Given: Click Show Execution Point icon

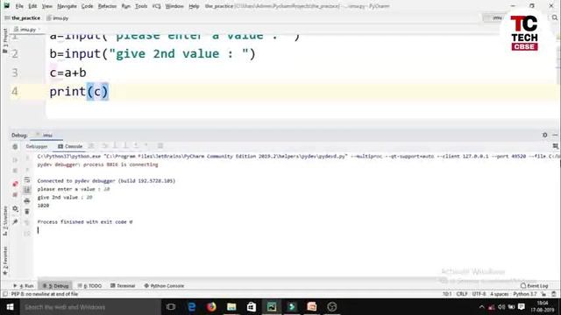Looking at the screenshot, I should pos(91,146).
